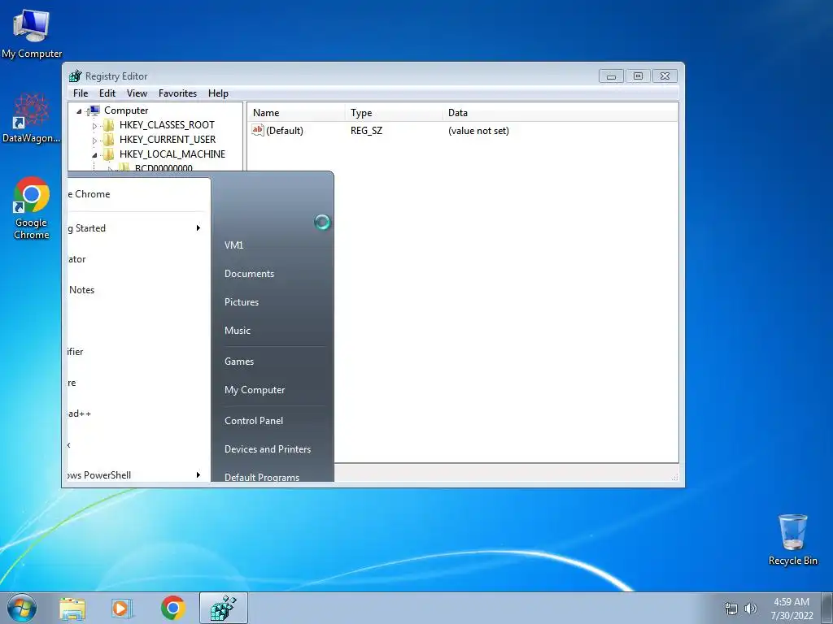Click the (Default) value string icon
The width and height of the screenshot is (833, 624).
tap(258, 130)
